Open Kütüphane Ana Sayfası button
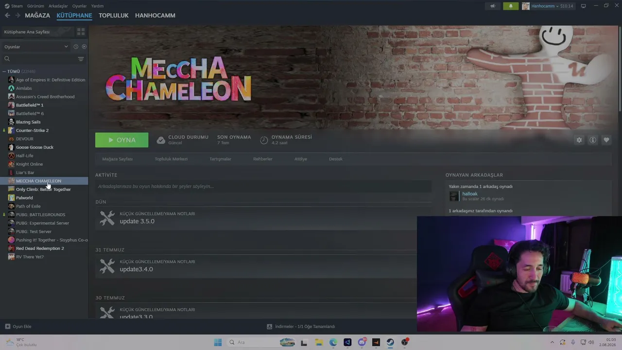Screen dimensions: 622x350 [x=37, y=32]
